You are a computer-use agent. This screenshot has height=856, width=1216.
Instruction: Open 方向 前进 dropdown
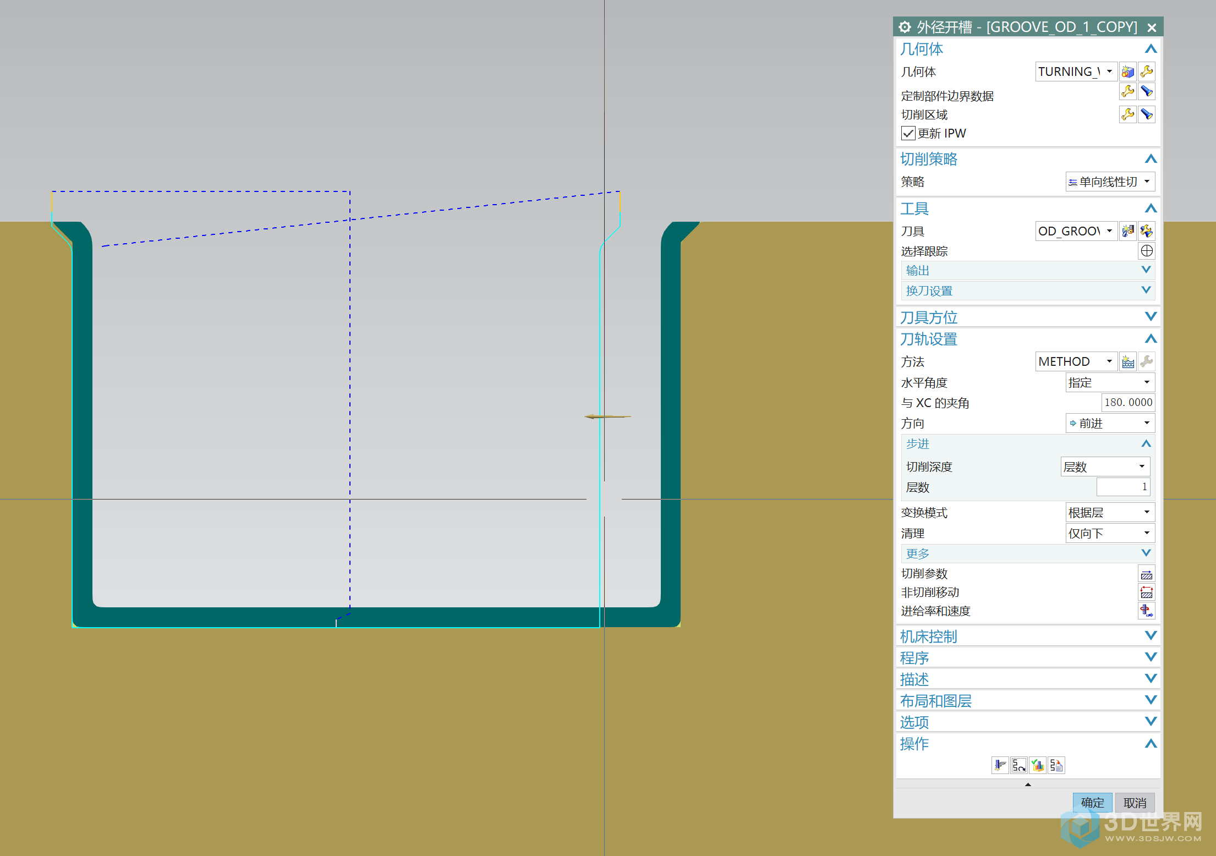pos(1110,423)
